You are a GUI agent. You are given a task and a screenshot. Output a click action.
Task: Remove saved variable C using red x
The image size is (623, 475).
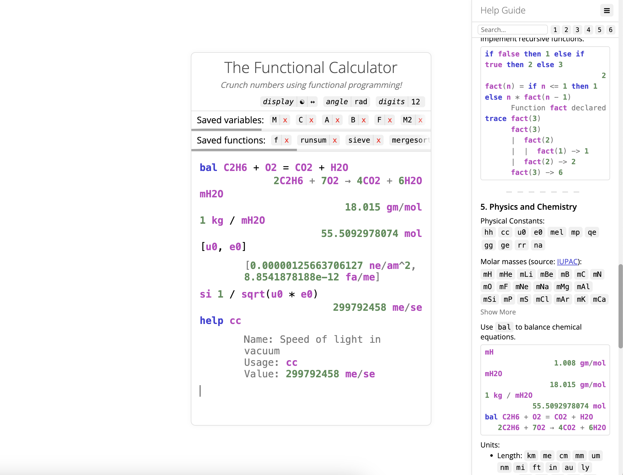(x=311, y=120)
